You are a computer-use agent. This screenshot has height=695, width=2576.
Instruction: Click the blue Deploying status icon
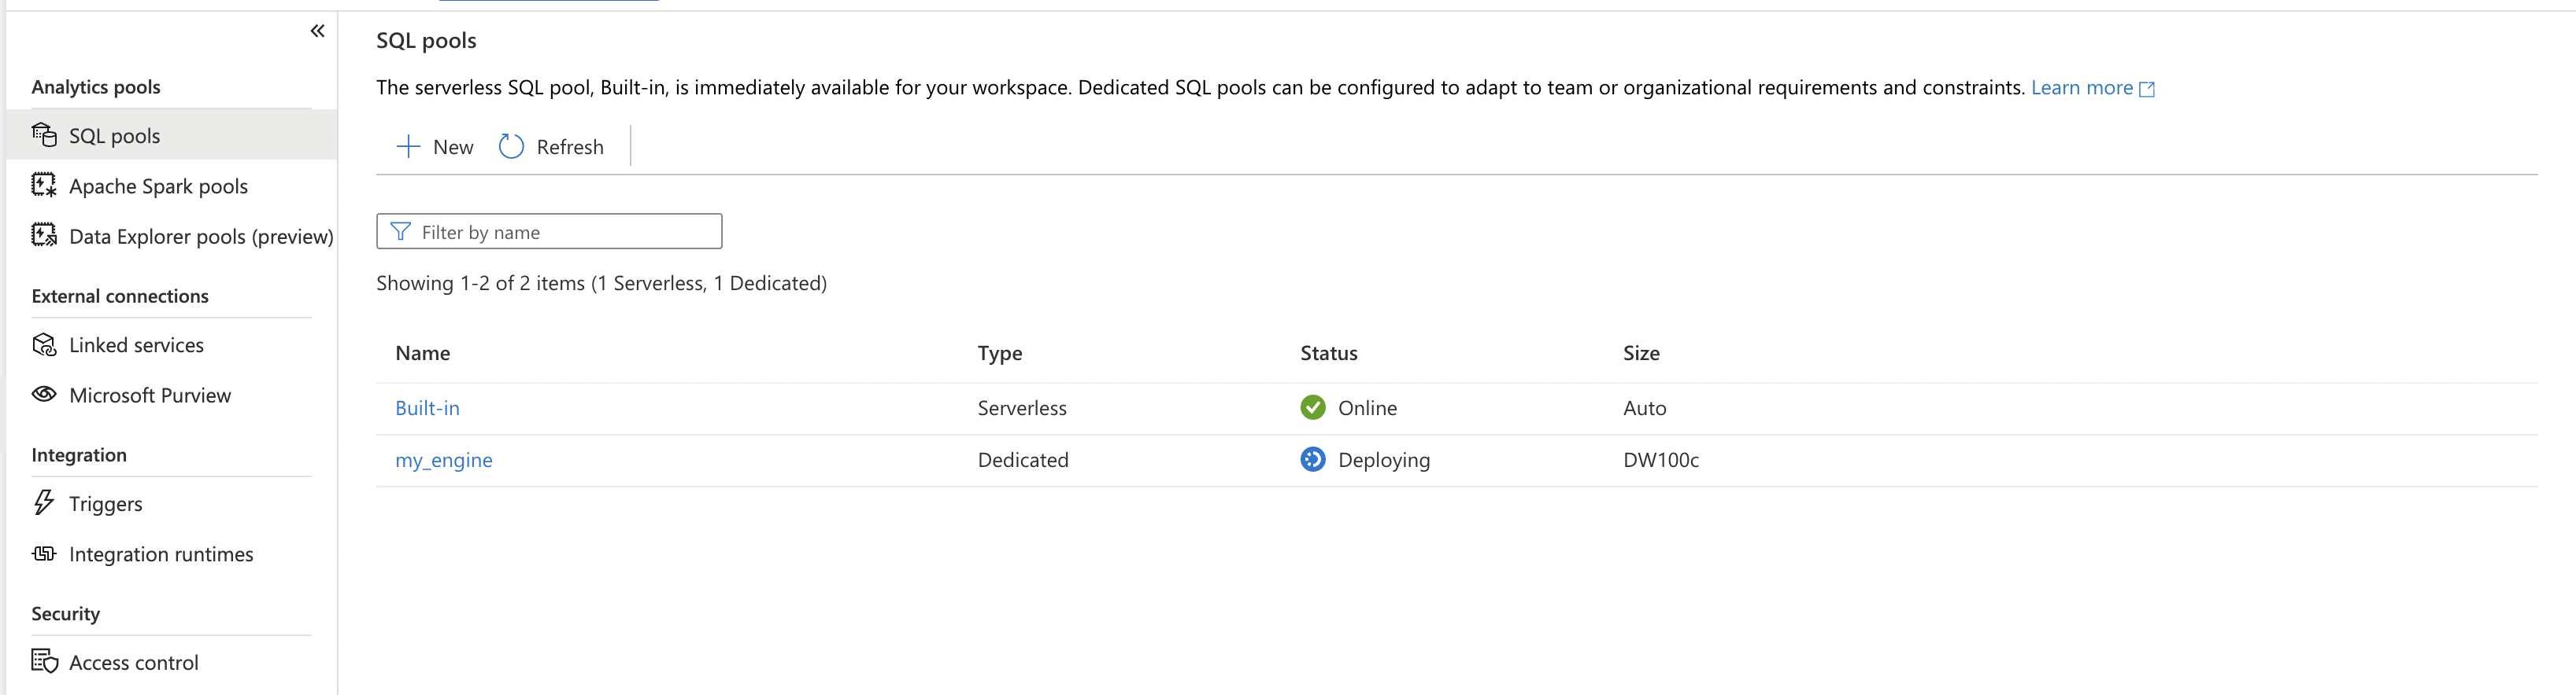click(1312, 459)
